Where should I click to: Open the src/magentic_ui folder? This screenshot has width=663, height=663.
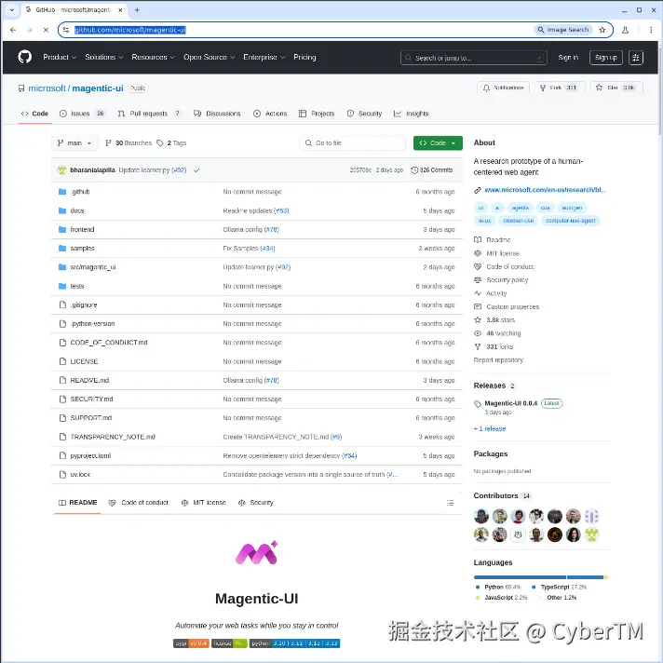click(92, 267)
